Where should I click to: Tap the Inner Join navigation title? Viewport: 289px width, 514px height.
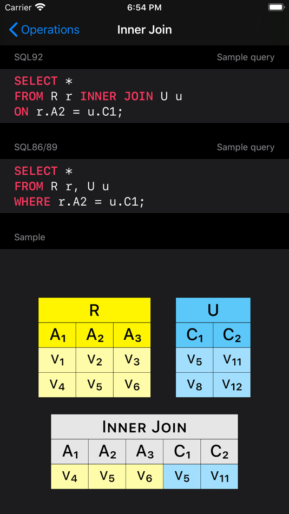click(144, 30)
